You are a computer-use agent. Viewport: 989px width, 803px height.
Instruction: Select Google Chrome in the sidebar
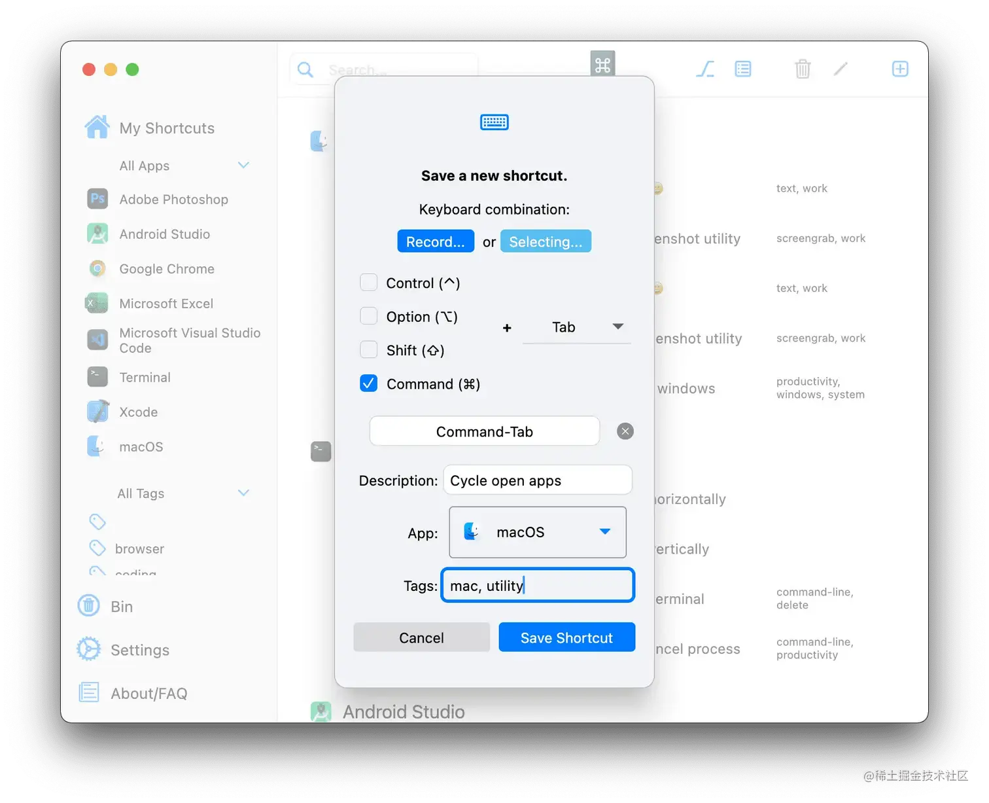click(x=167, y=269)
